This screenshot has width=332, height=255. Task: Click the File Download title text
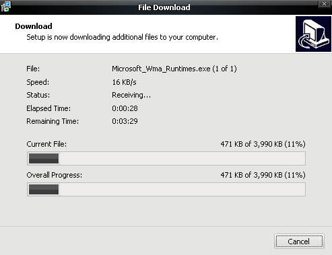point(164,7)
